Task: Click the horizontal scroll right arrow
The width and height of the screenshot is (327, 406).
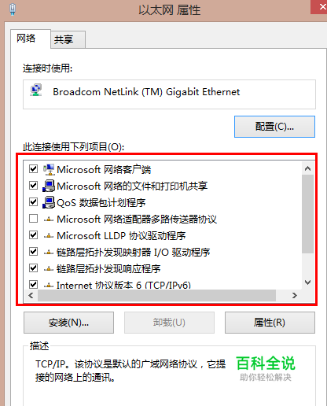Action: 295,296
